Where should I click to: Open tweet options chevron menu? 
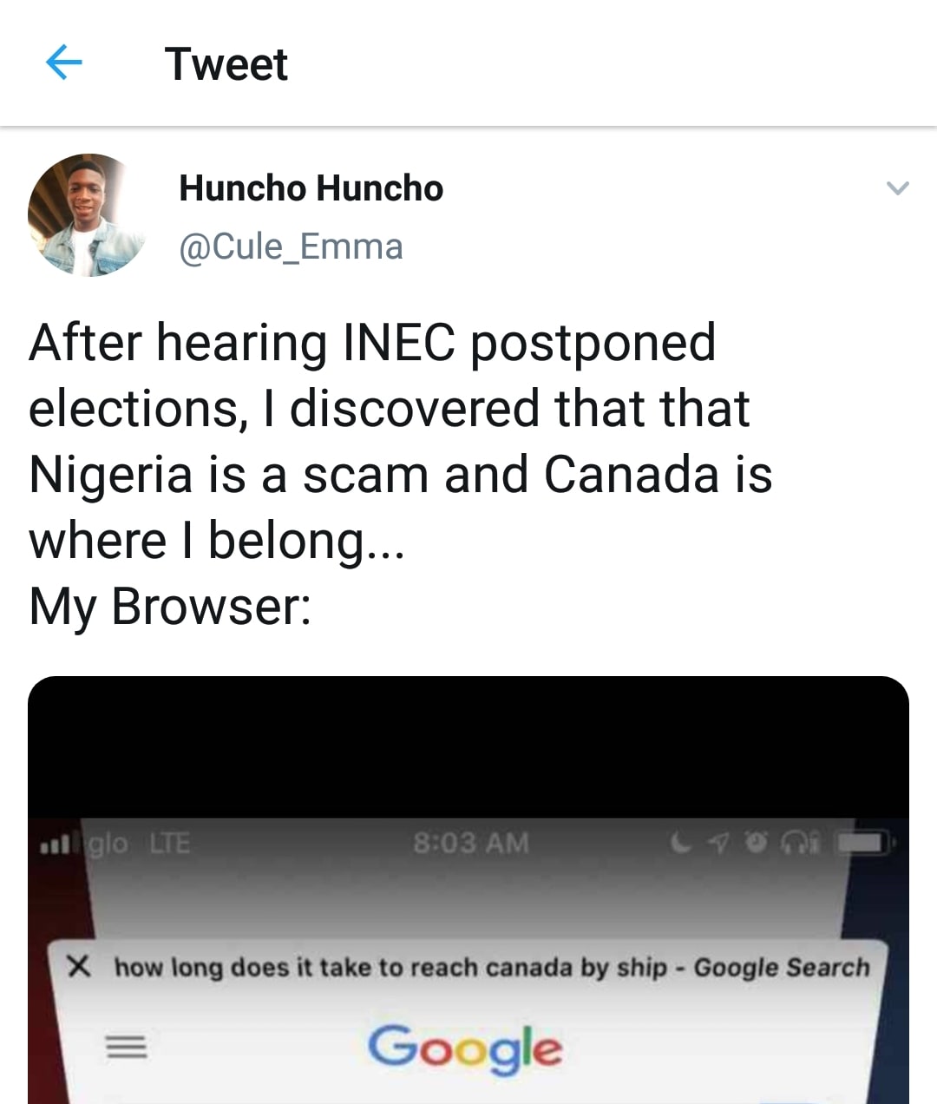coord(897,187)
